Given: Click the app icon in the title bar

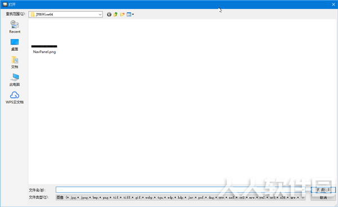Looking at the screenshot, I should (5, 5).
